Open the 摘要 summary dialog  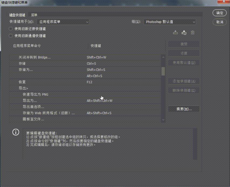(184, 109)
